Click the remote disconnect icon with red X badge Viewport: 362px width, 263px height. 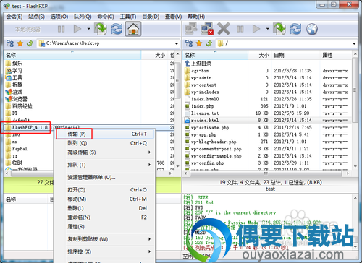(207, 29)
